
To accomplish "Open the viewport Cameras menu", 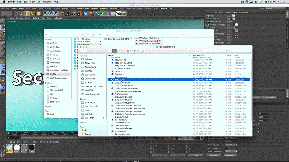I will (19, 18).
